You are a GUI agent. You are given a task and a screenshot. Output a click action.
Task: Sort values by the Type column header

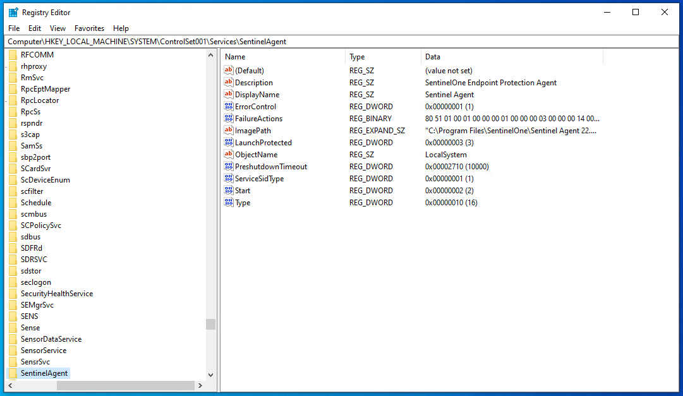[x=384, y=57]
